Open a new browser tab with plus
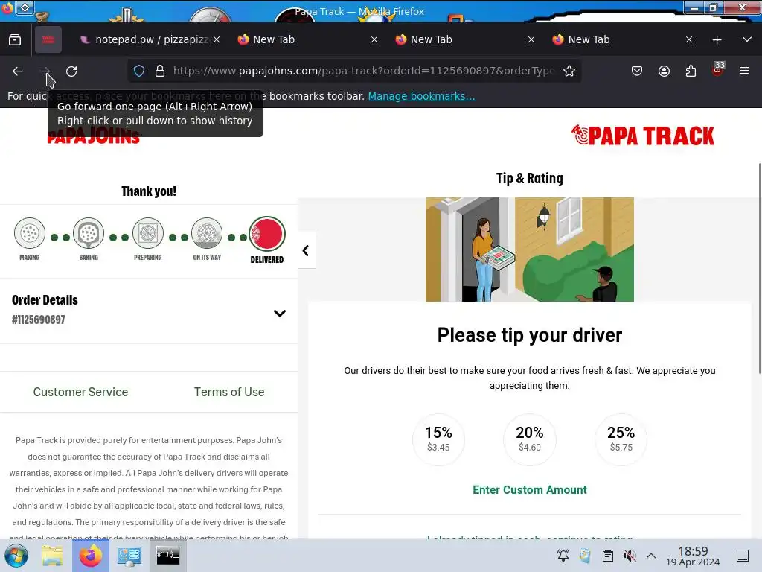The width and height of the screenshot is (762, 572). point(717,40)
